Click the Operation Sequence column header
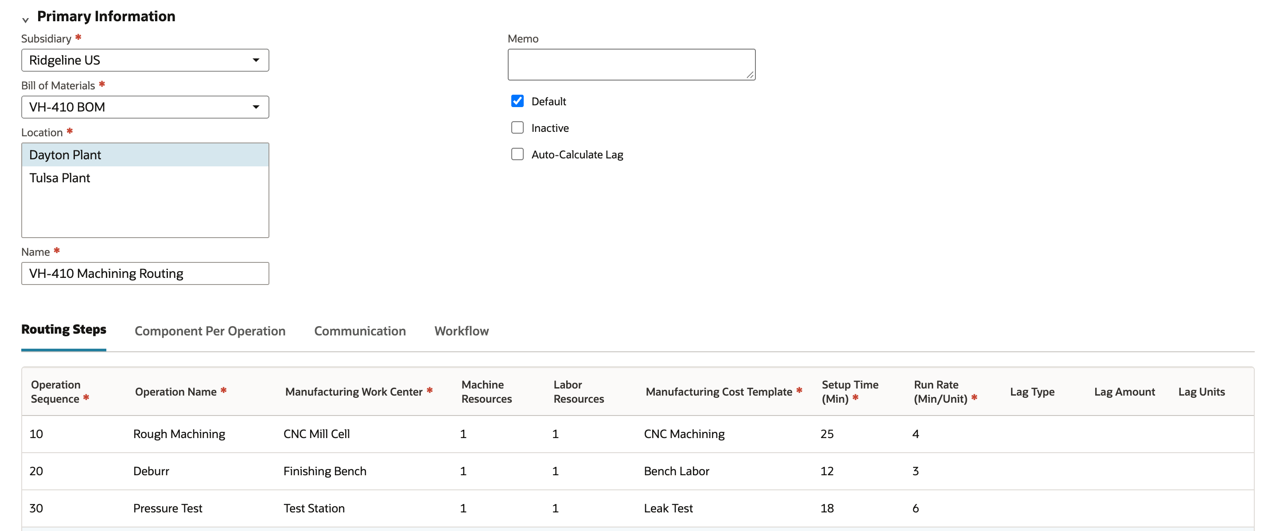Screen dimensions: 1276x531 tap(60, 392)
